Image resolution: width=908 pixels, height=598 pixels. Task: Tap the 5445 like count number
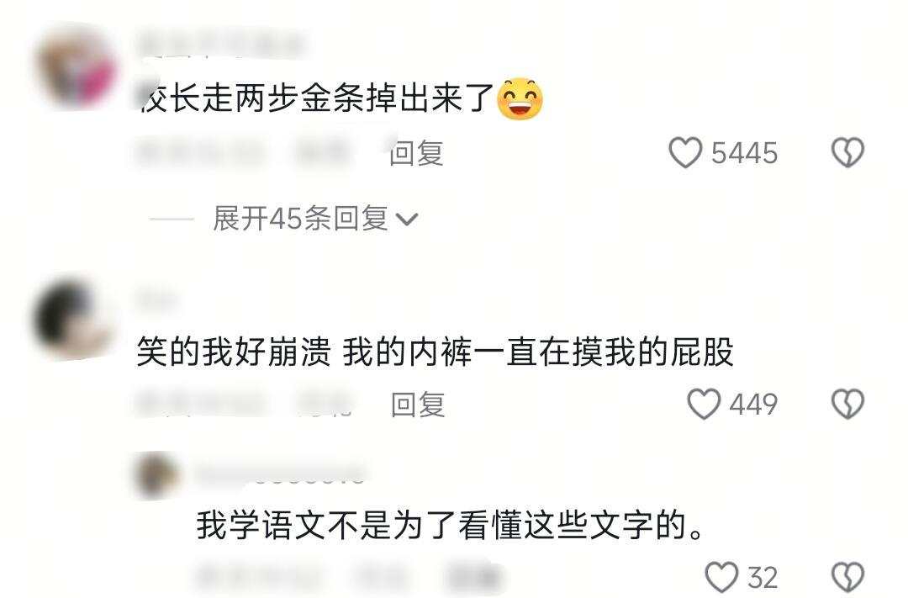[x=744, y=154]
